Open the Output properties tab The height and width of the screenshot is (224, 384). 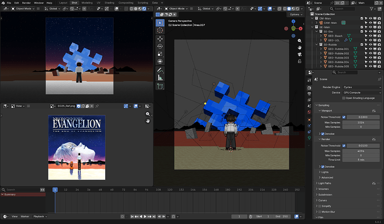pyautogui.click(x=309, y=94)
